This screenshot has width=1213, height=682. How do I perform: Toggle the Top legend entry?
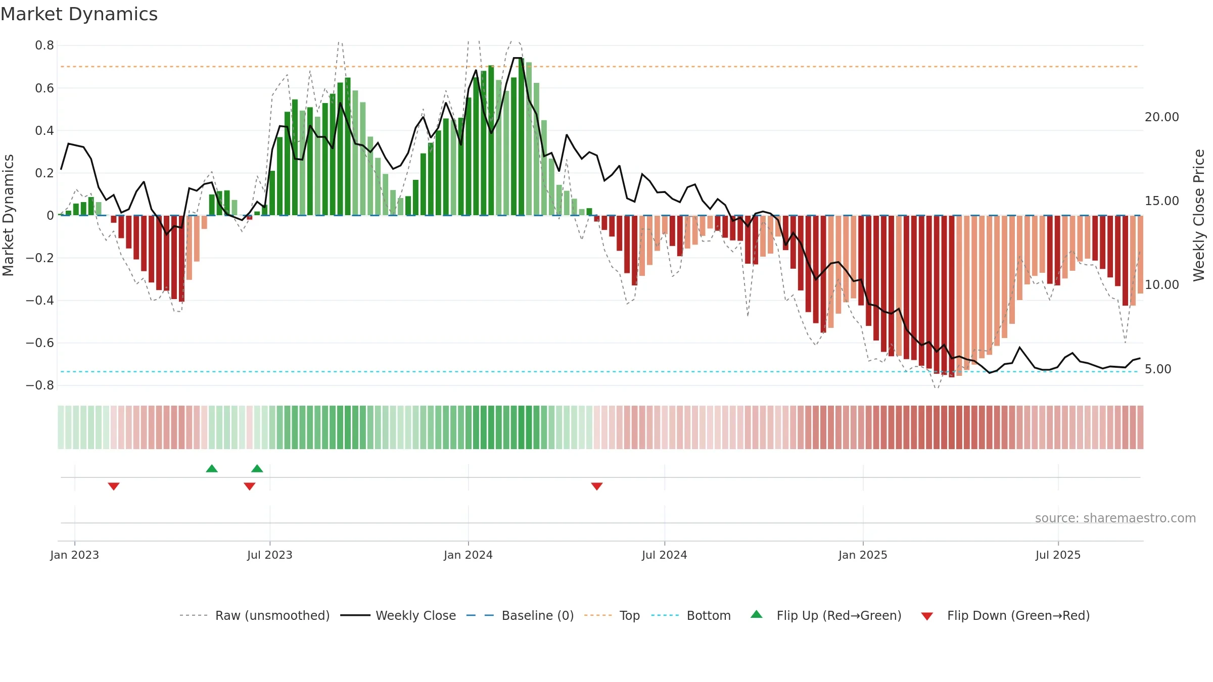tap(612, 615)
